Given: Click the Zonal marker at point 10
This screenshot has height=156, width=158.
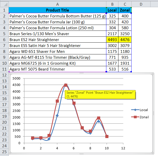Looking at the screenshot, I should 107,136.
